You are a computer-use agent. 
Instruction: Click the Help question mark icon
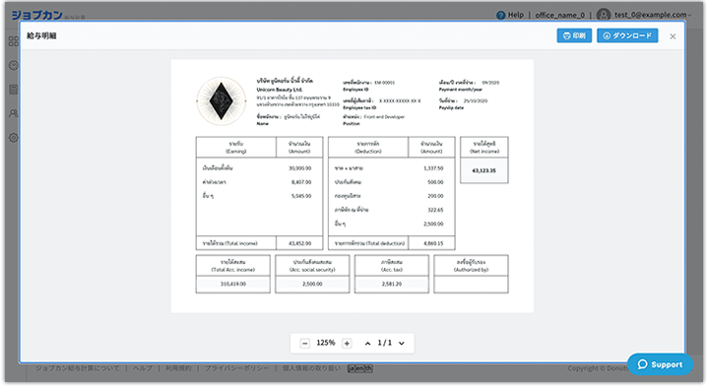[500, 15]
